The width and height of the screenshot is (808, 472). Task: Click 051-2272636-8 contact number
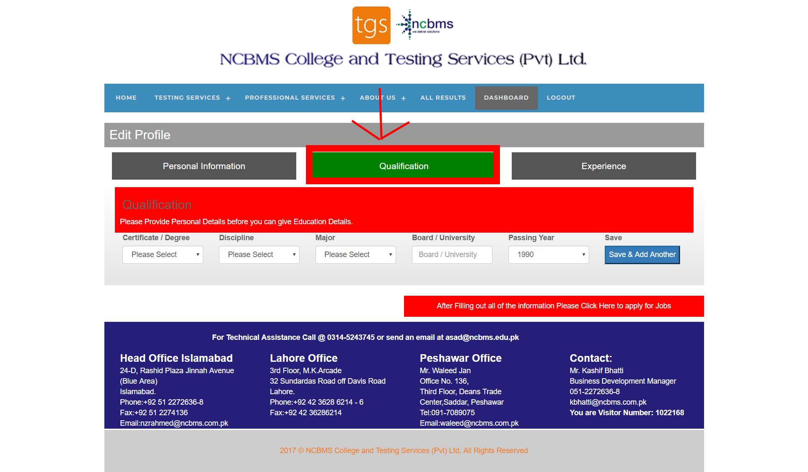tap(595, 392)
